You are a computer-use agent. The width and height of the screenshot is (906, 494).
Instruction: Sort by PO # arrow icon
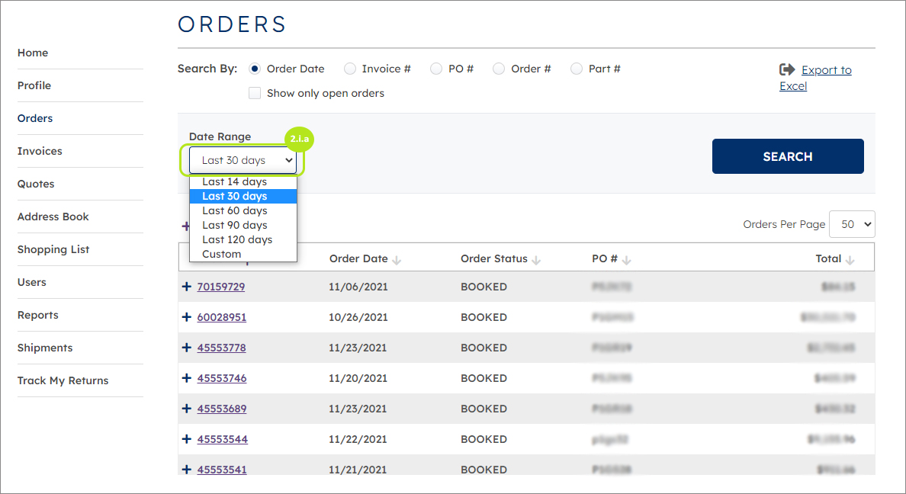click(626, 261)
